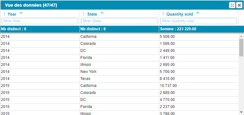Click the scrollbar up arrow
The image size is (244, 115).
tap(241, 36)
